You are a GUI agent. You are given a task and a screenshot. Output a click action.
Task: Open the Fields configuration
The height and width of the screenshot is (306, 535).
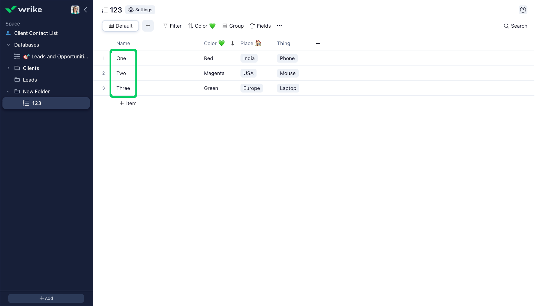(260, 26)
